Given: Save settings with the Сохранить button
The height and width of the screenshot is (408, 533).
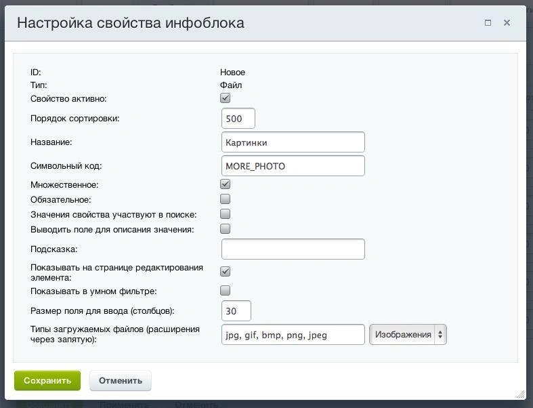Looking at the screenshot, I should [x=47, y=380].
